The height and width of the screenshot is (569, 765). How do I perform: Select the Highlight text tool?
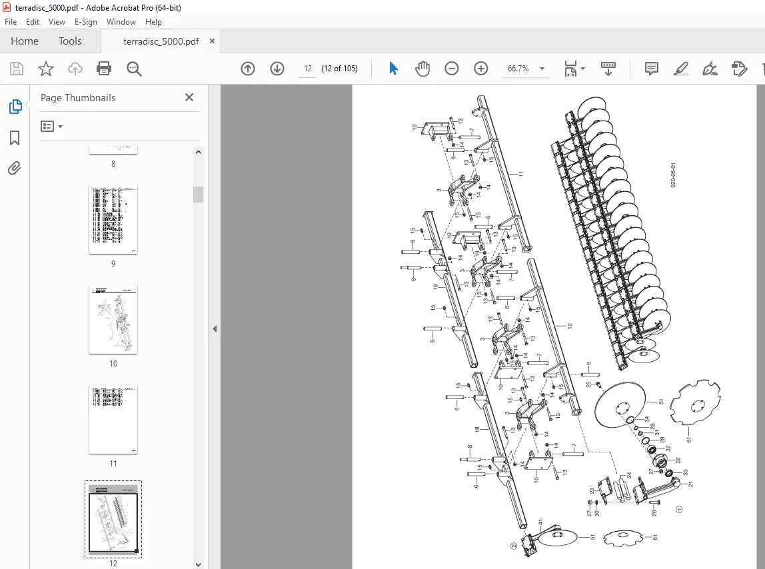point(680,69)
